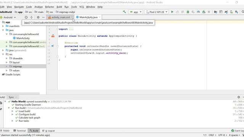Viewport: 244px width, 137px height.
Task: Hide the Project panel with minus icon
Action: point(43,18)
